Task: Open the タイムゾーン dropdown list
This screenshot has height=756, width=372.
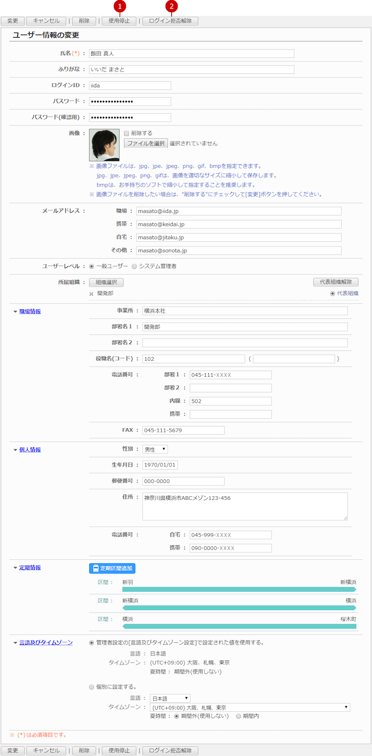Action: click(x=250, y=707)
